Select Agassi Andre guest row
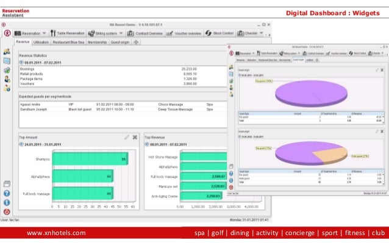Screen dimensions: 389x243 coord(123,105)
